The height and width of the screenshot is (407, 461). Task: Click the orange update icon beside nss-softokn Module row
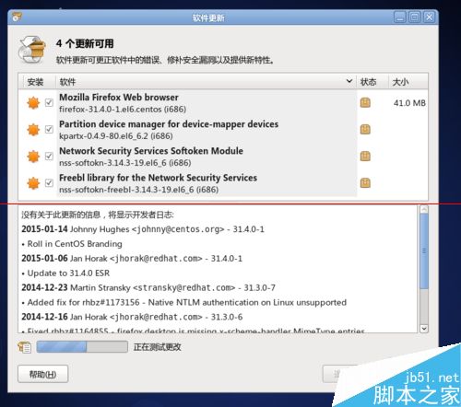point(33,157)
